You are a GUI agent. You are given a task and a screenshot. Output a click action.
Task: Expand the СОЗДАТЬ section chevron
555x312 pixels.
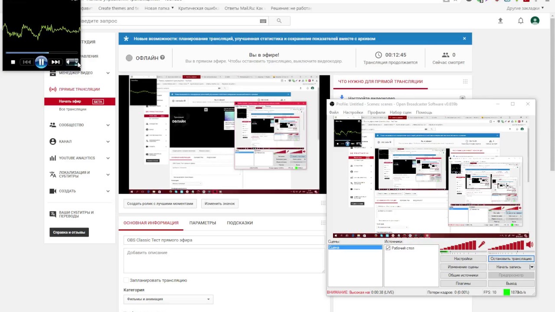coord(108,191)
